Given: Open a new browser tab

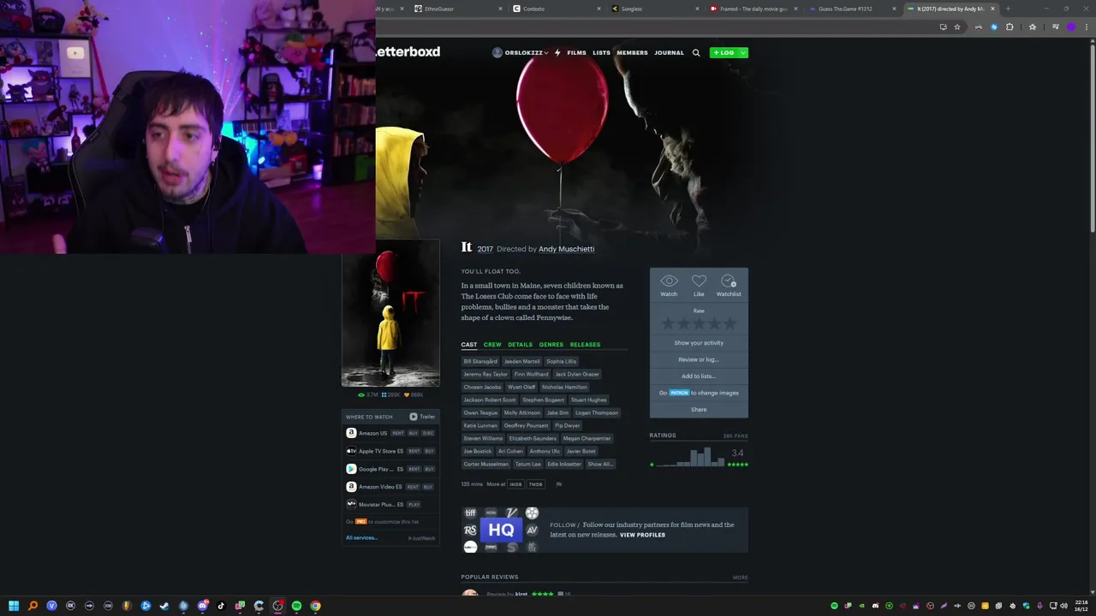Looking at the screenshot, I should [1008, 9].
